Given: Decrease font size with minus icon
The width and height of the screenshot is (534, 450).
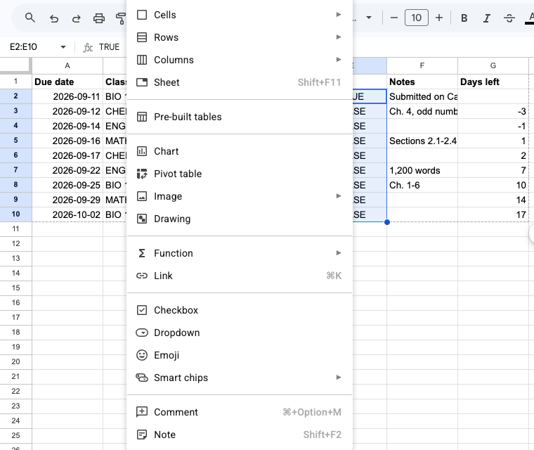Looking at the screenshot, I should (x=394, y=18).
